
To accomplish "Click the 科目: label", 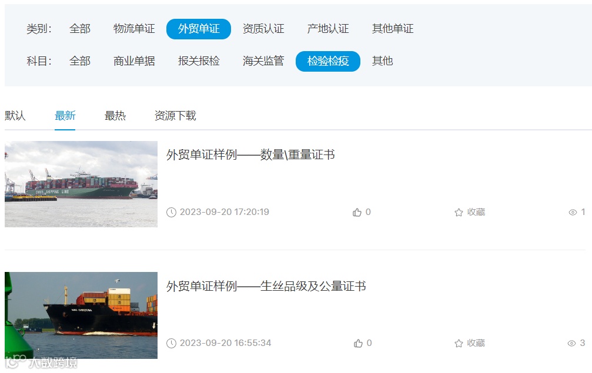I will point(39,61).
